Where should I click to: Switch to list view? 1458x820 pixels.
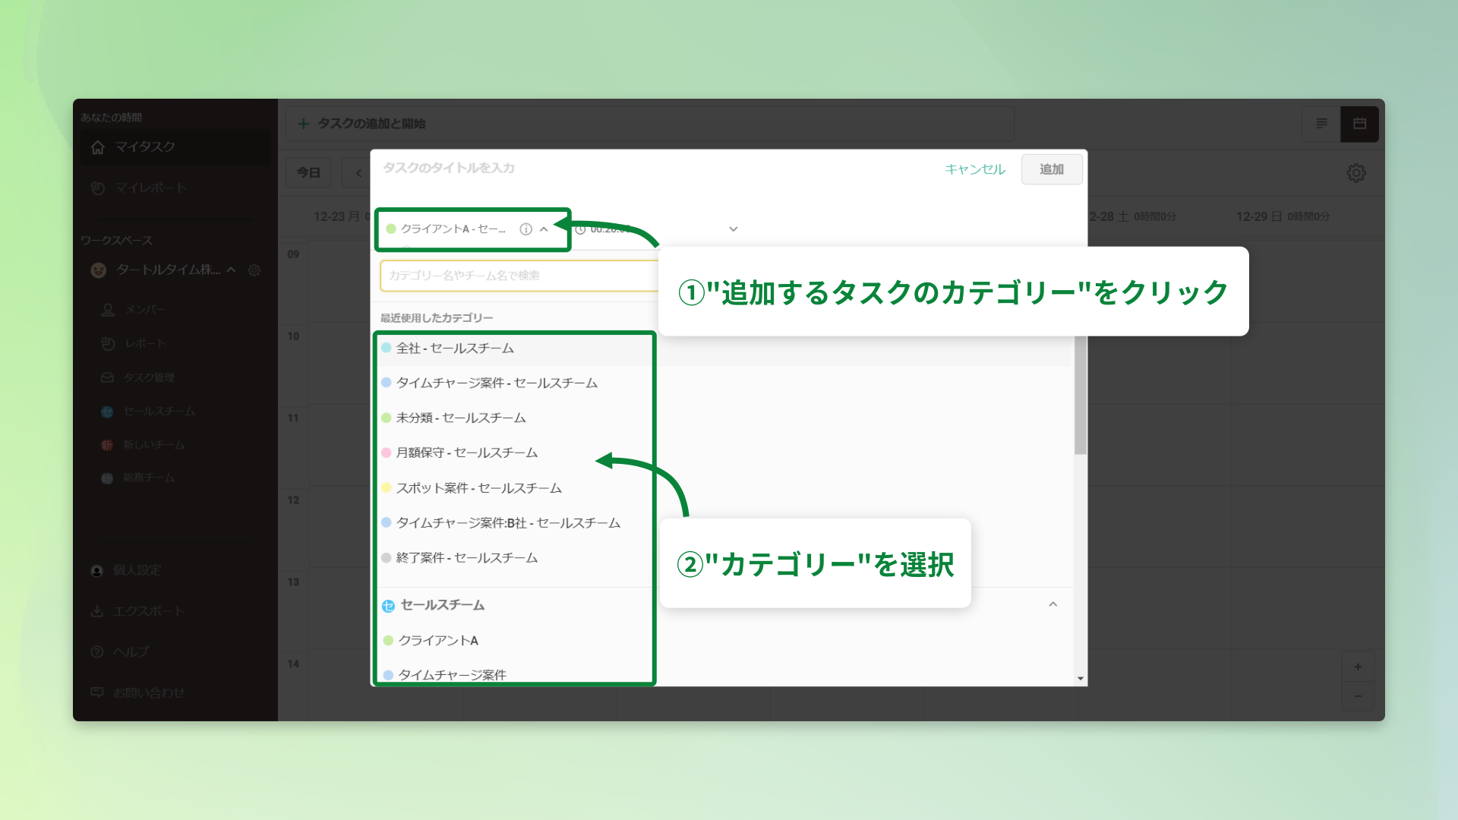[1321, 124]
